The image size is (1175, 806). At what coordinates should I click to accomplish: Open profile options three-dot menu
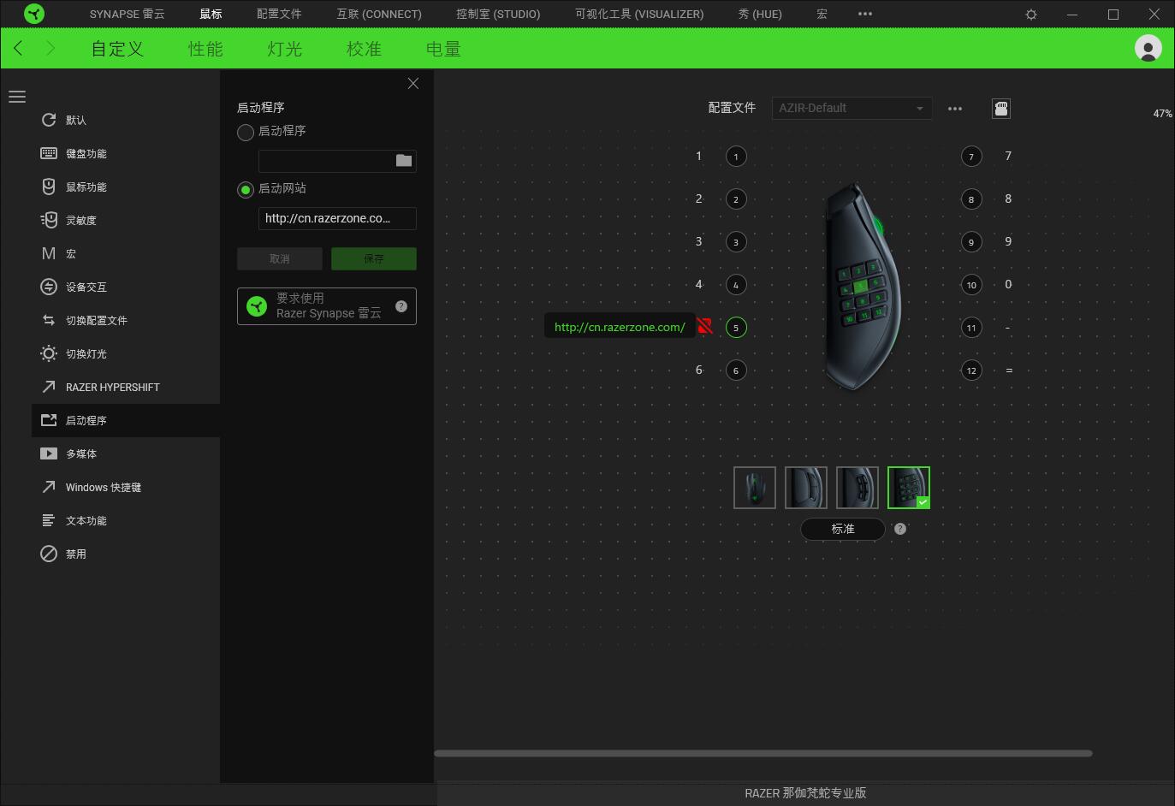click(x=955, y=109)
